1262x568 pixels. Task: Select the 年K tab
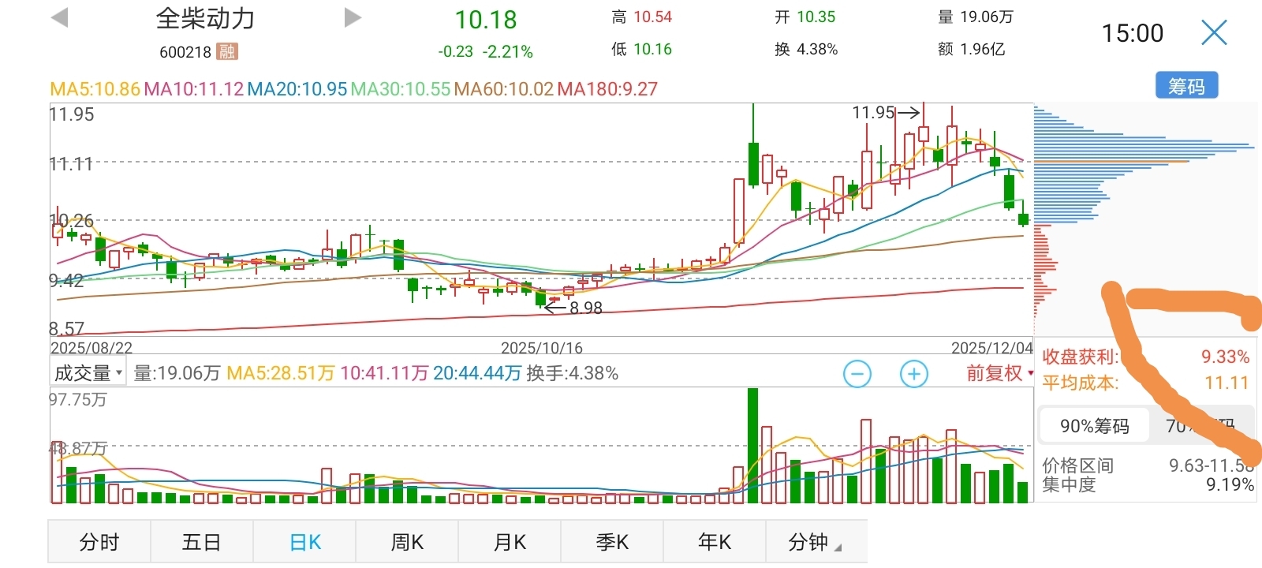click(x=715, y=542)
